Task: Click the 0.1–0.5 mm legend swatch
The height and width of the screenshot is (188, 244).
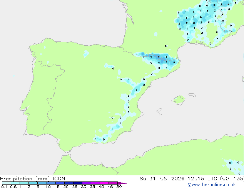Action: coord(7,183)
